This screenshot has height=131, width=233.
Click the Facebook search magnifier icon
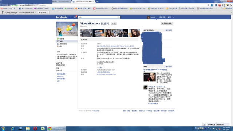pos(119,17)
